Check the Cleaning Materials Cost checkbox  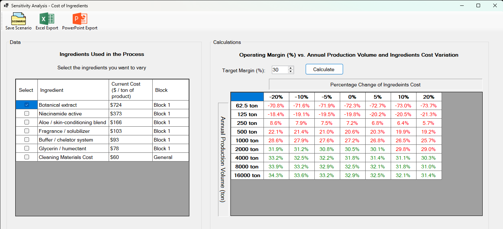pos(27,157)
